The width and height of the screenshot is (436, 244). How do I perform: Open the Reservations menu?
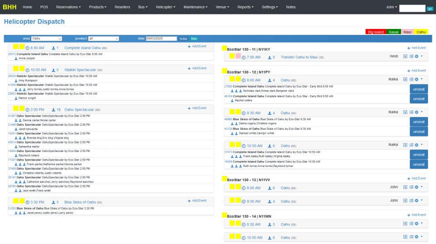68,7
